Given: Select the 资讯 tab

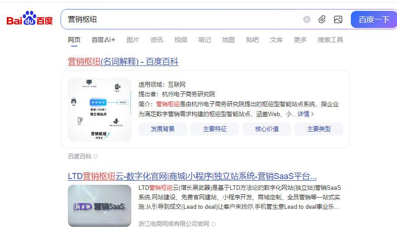Looking at the screenshot, I should [157, 40].
